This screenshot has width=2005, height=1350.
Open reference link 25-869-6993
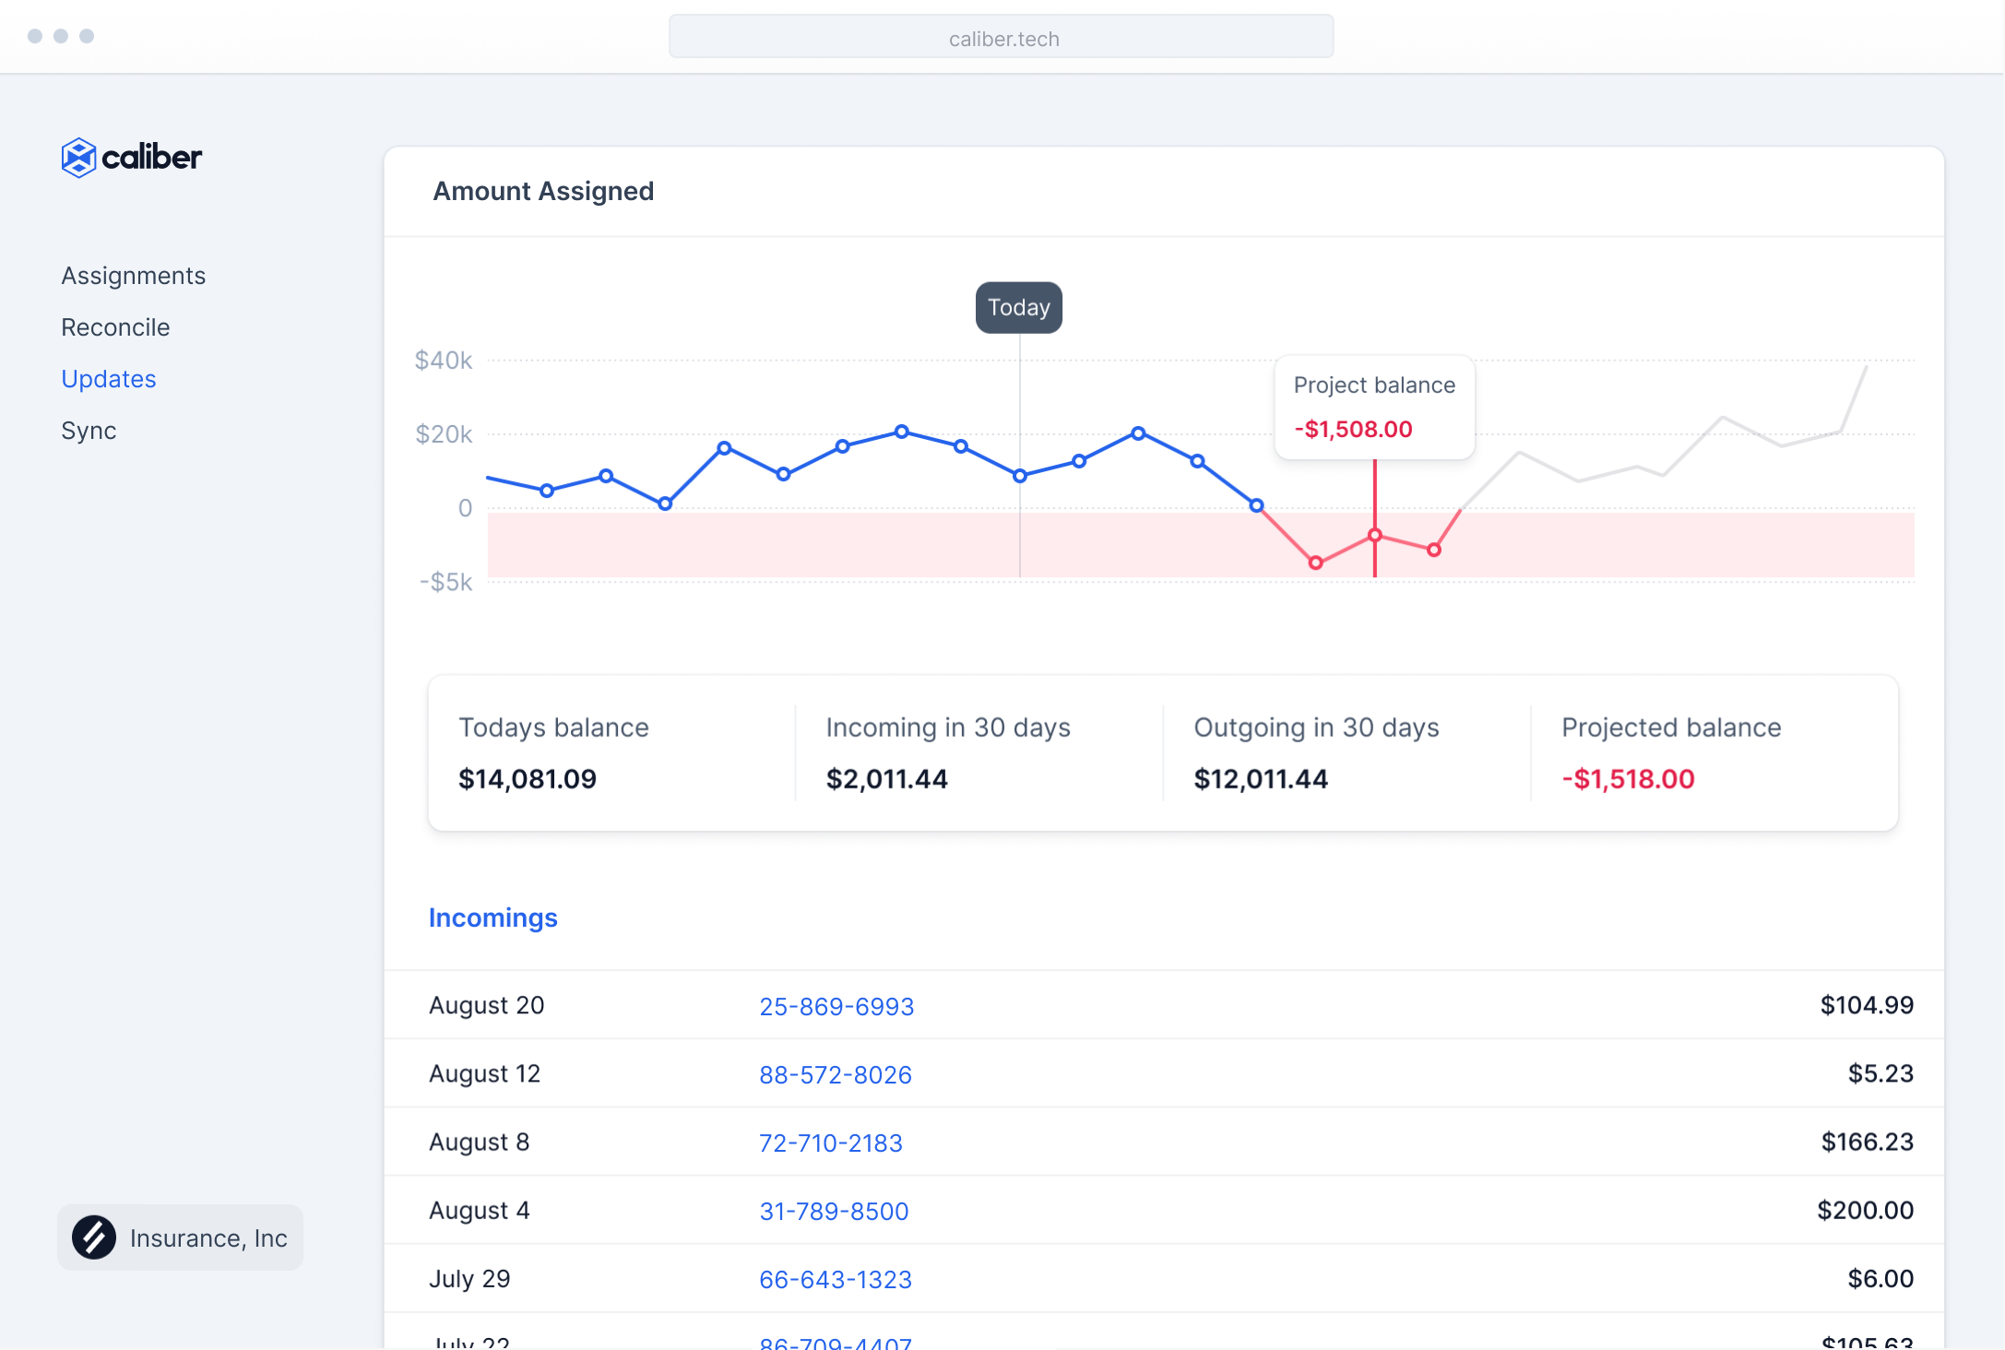point(836,1006)
